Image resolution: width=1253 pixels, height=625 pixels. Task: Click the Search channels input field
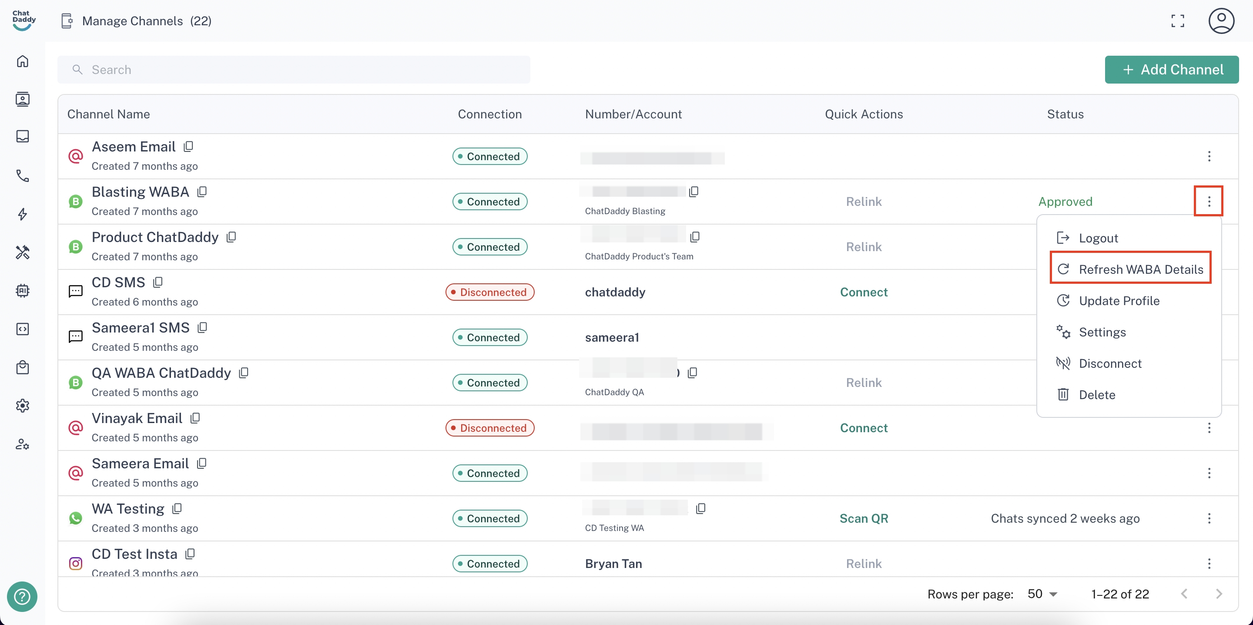pos(294,70)
